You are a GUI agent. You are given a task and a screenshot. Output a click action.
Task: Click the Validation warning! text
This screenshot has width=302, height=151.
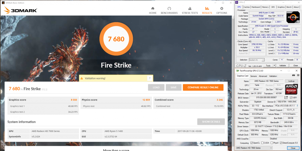click(95, 78)
